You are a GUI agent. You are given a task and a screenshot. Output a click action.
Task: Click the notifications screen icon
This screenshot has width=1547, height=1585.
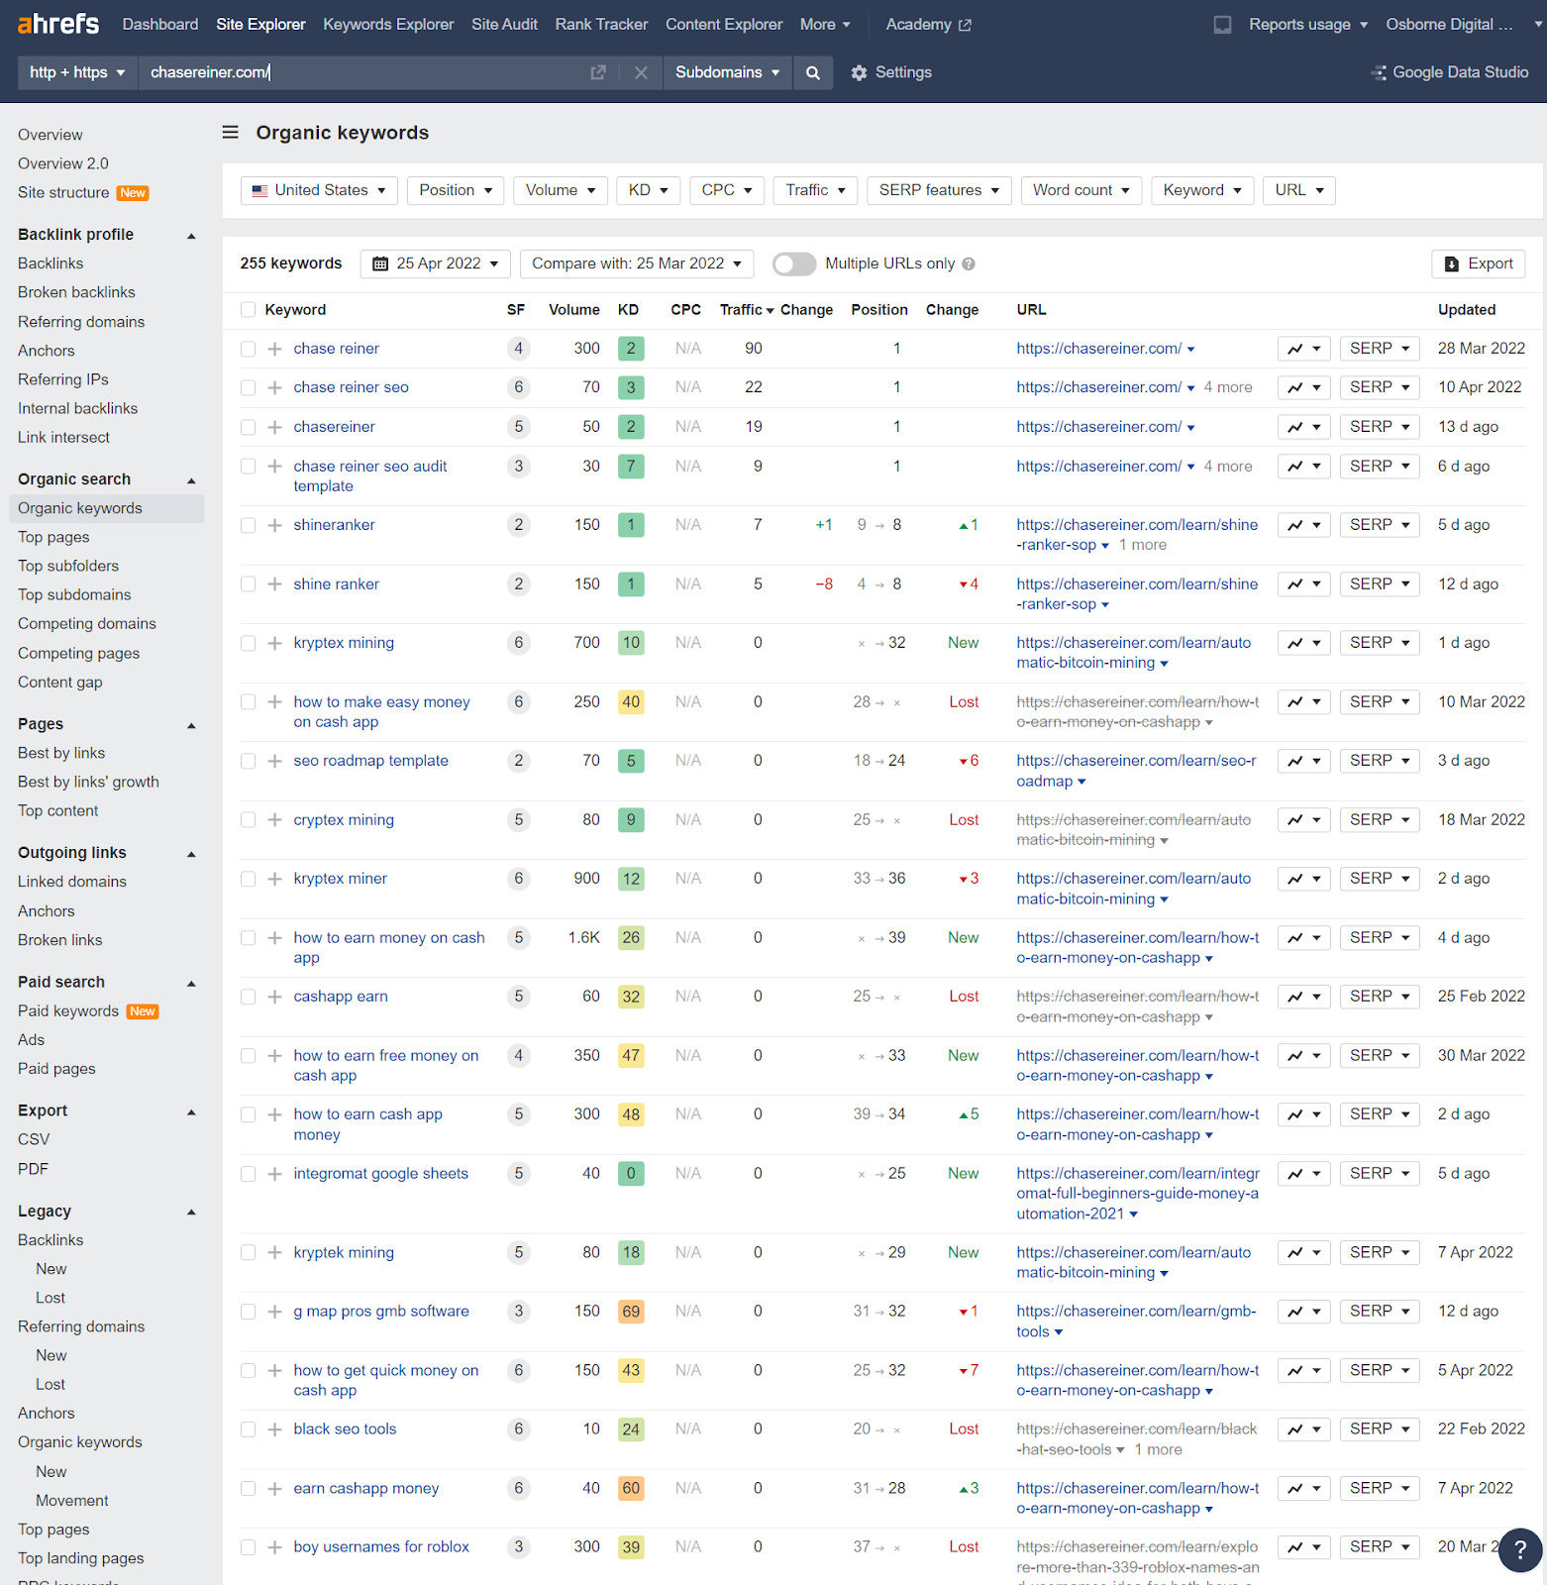pos(1223,25)
